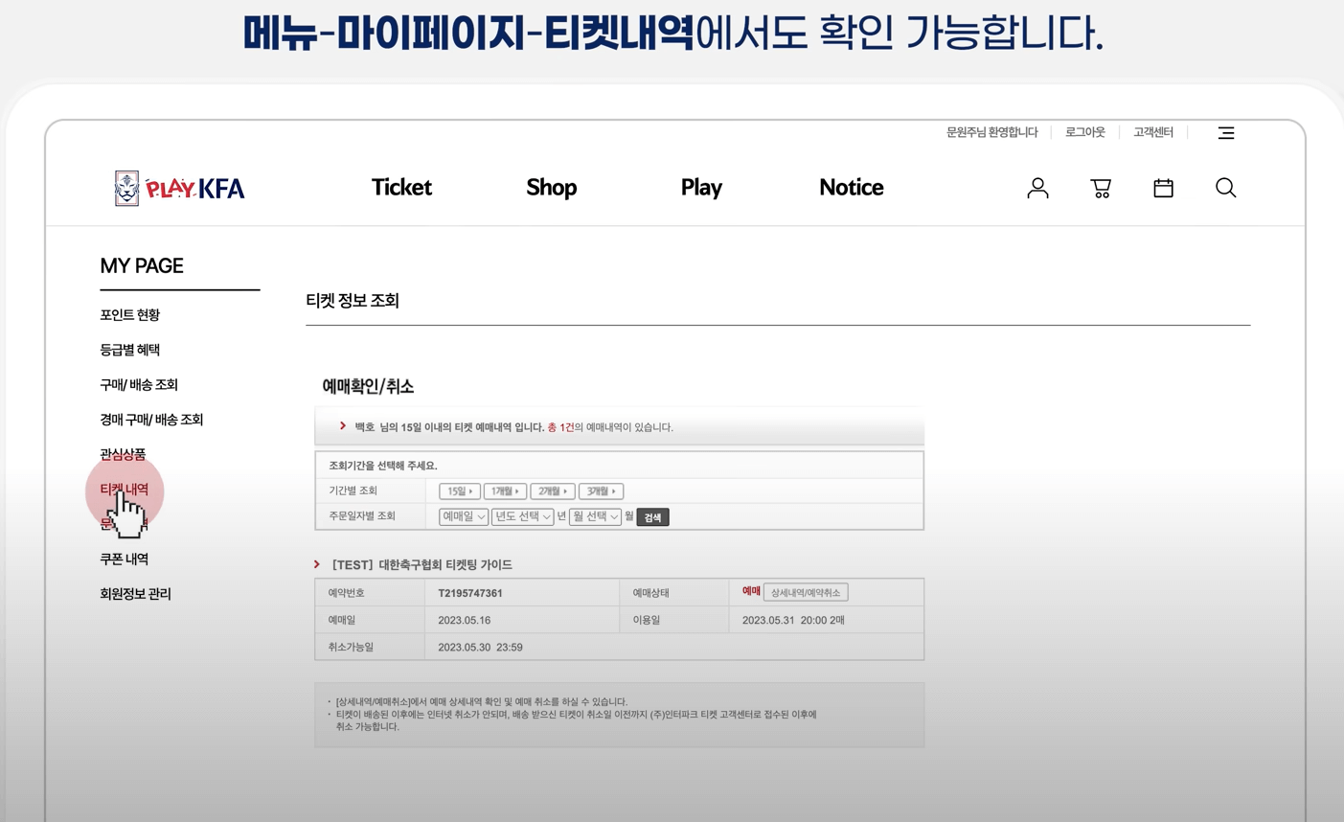Click the 검색 search button
The width and height of the screenshot is (1344, 822).
[652, 515]
